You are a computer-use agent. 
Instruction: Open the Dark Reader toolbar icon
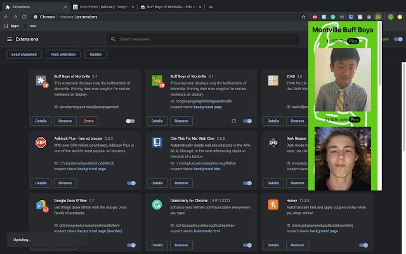pos(369,17)
